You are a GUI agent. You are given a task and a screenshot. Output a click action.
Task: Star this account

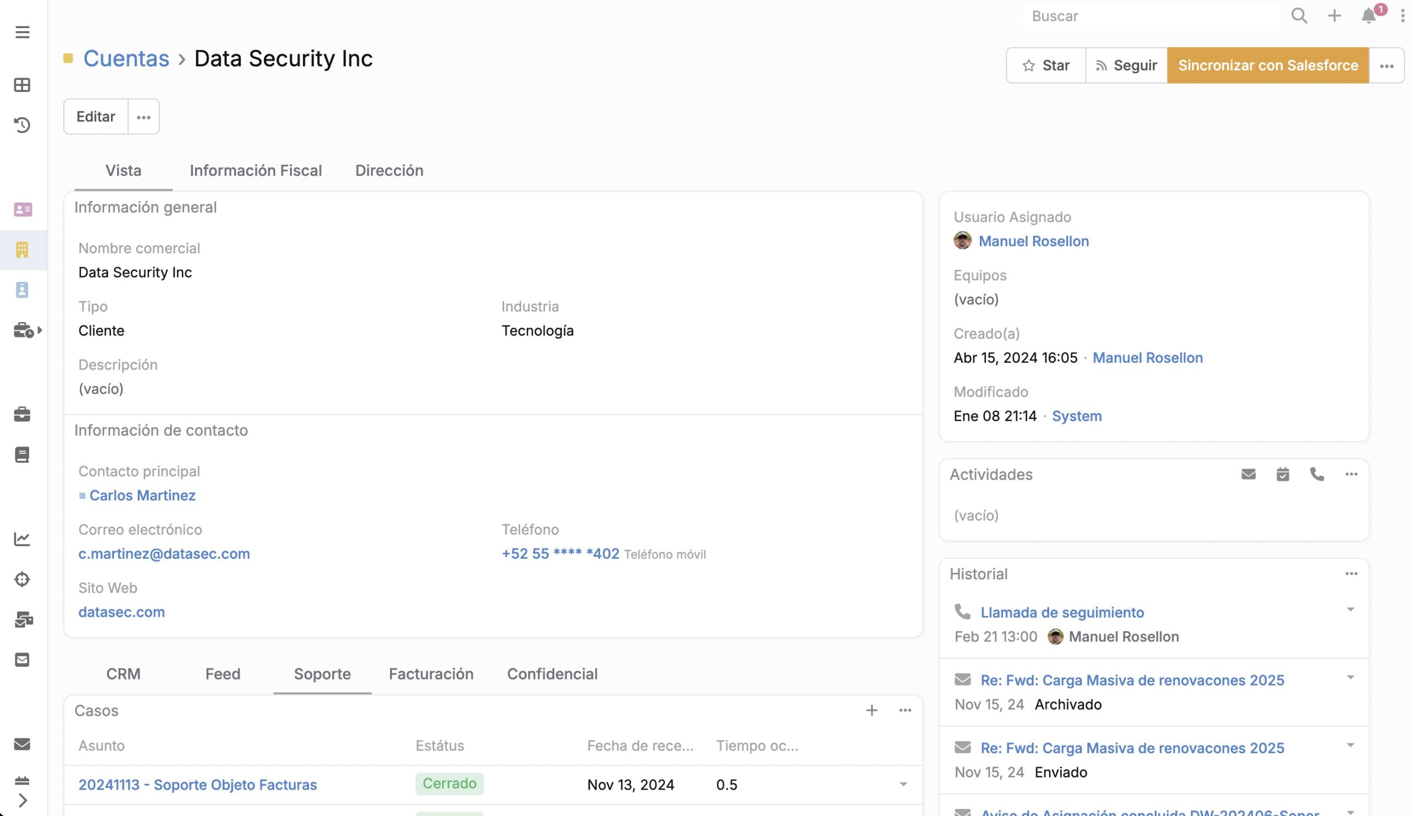click(1046, 66)
